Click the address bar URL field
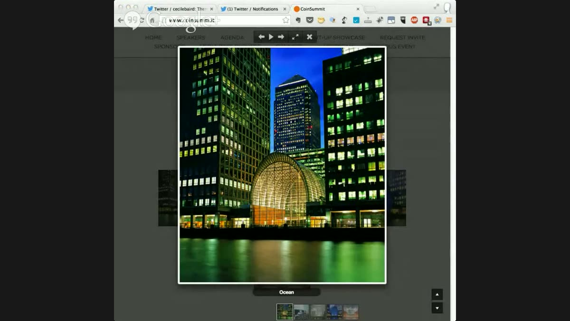 (224, 20)
